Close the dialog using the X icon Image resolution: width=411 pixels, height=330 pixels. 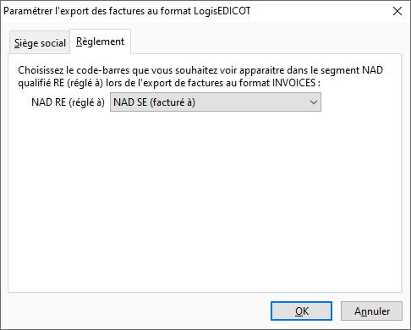pyautogui.click(x=397, y=11)
